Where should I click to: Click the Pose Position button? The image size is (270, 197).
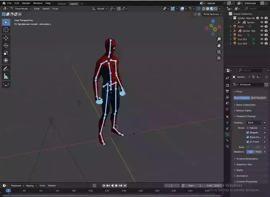[x=242, y=98]
